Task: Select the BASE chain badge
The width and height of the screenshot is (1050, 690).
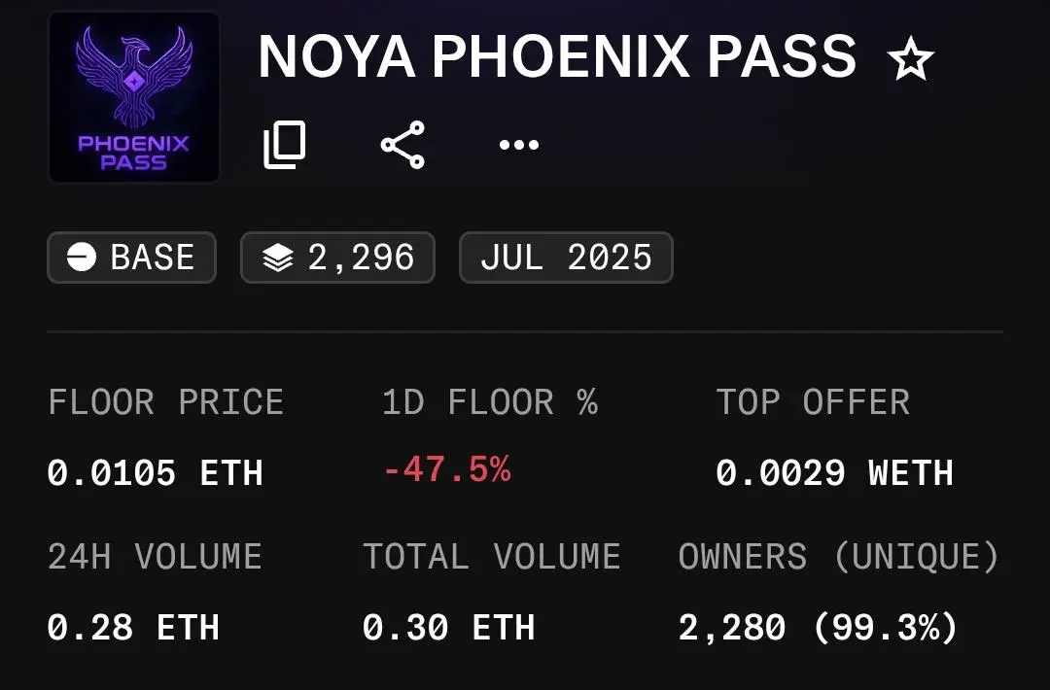Action: (x=132, y=258)
